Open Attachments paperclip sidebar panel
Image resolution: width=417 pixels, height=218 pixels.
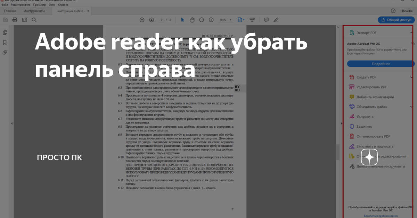tap(5, 53)
